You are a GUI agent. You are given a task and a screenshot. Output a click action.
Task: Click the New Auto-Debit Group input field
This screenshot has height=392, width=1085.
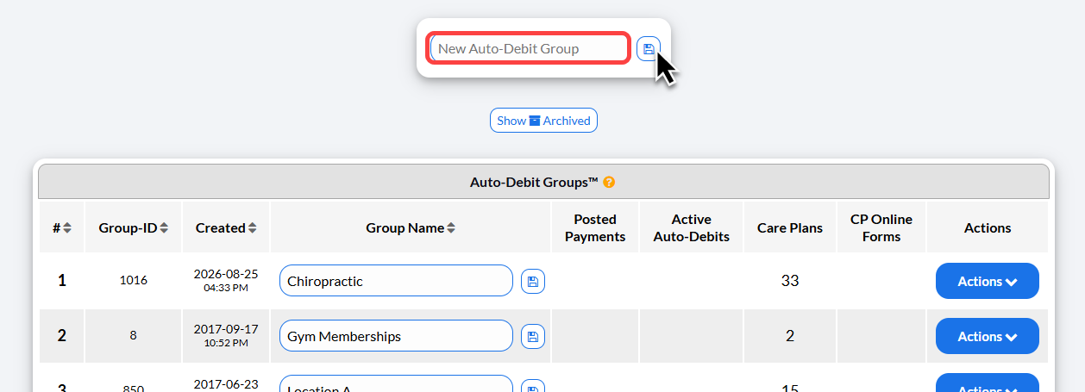(529, 48)
